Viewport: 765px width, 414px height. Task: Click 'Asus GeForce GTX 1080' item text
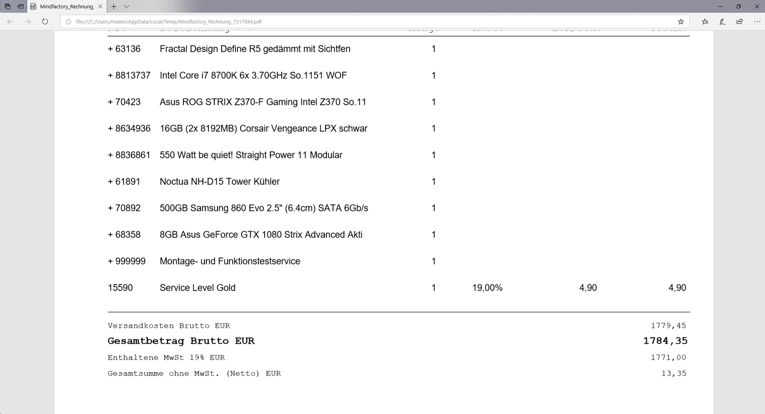click(x=261, y=235)
